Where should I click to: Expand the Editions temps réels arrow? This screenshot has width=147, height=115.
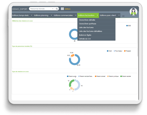pos(31,15)
